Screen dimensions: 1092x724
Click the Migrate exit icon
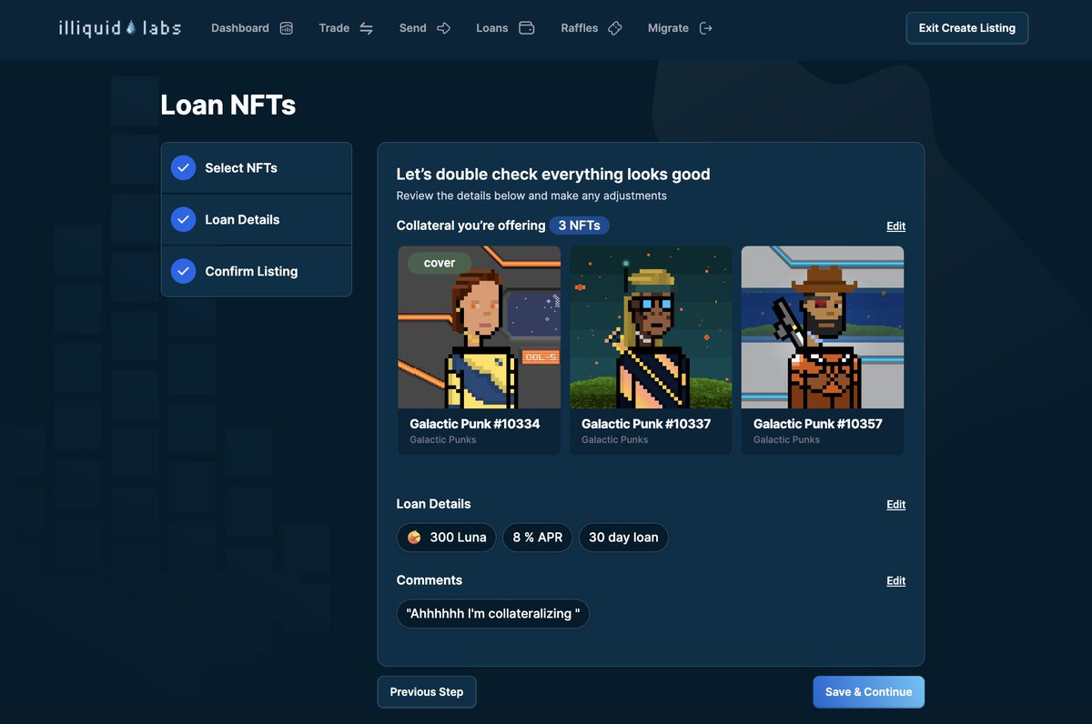(705, 28)
